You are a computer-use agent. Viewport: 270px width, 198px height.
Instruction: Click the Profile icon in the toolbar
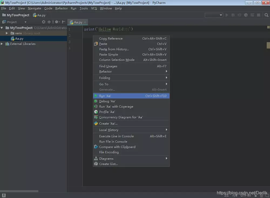(x=246, y=15)
